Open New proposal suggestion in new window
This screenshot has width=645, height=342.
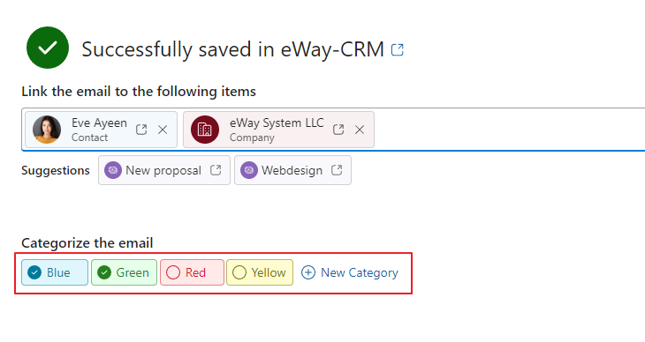[216, 170]
